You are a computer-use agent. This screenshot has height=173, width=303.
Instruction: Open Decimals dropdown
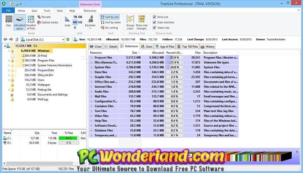tap(90, 22)
